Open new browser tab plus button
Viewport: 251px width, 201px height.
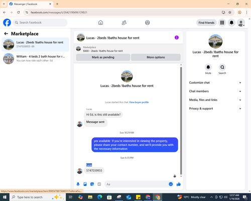tap(57, 4)
